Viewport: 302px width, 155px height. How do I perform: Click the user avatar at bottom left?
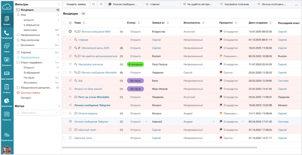tap(6, 150)
